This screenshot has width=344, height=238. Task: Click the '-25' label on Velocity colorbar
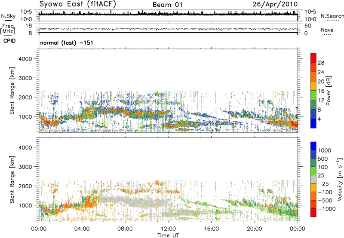click(x=323, y=184)
